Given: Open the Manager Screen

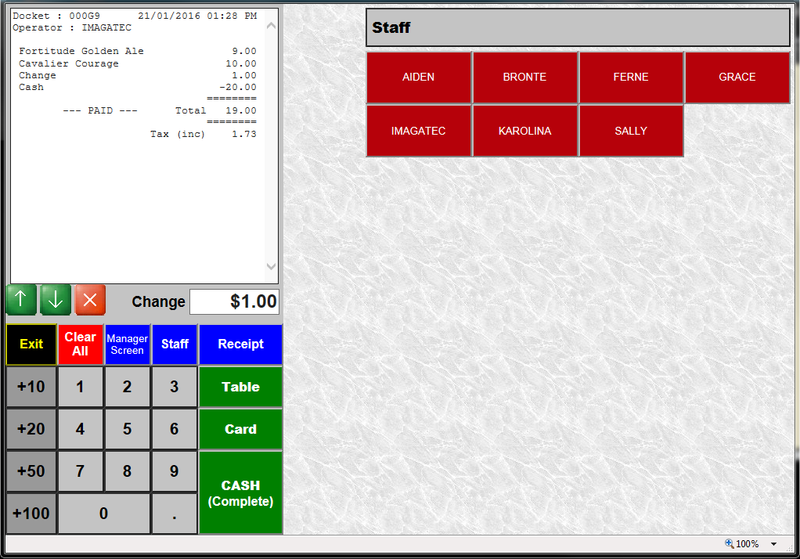Looking at the screenshot, I should 128,344.
